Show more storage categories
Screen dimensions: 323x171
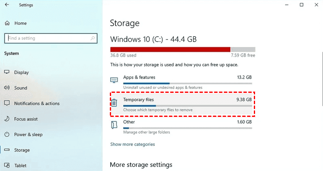pos(133,144)
